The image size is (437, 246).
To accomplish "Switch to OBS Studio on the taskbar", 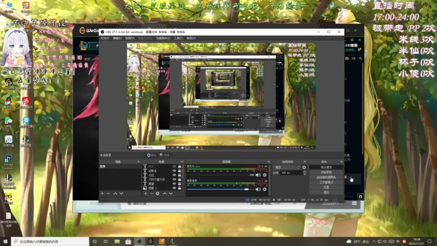I will pyautogui.click(x=139, y=241).
